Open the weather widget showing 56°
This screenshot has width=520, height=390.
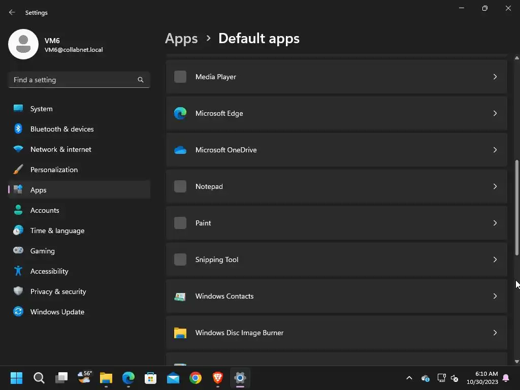(84, 377)
